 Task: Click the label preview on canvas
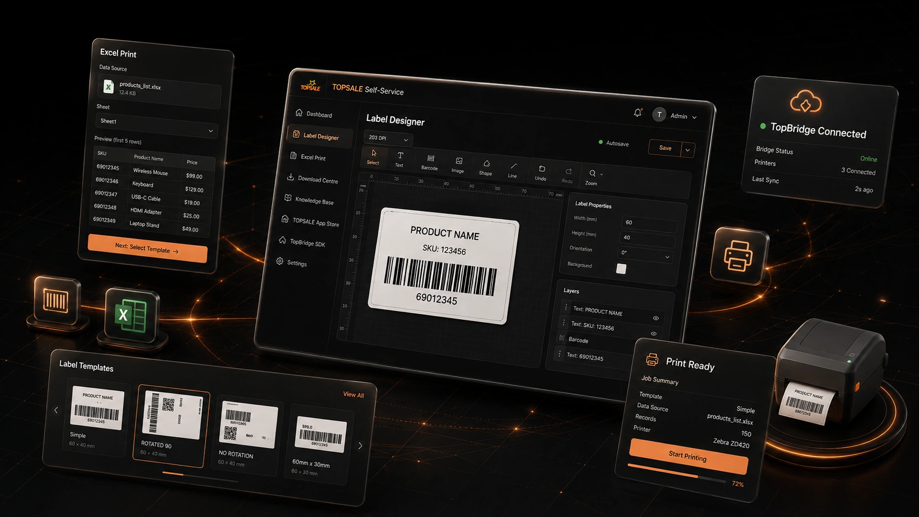coord(444,266)
